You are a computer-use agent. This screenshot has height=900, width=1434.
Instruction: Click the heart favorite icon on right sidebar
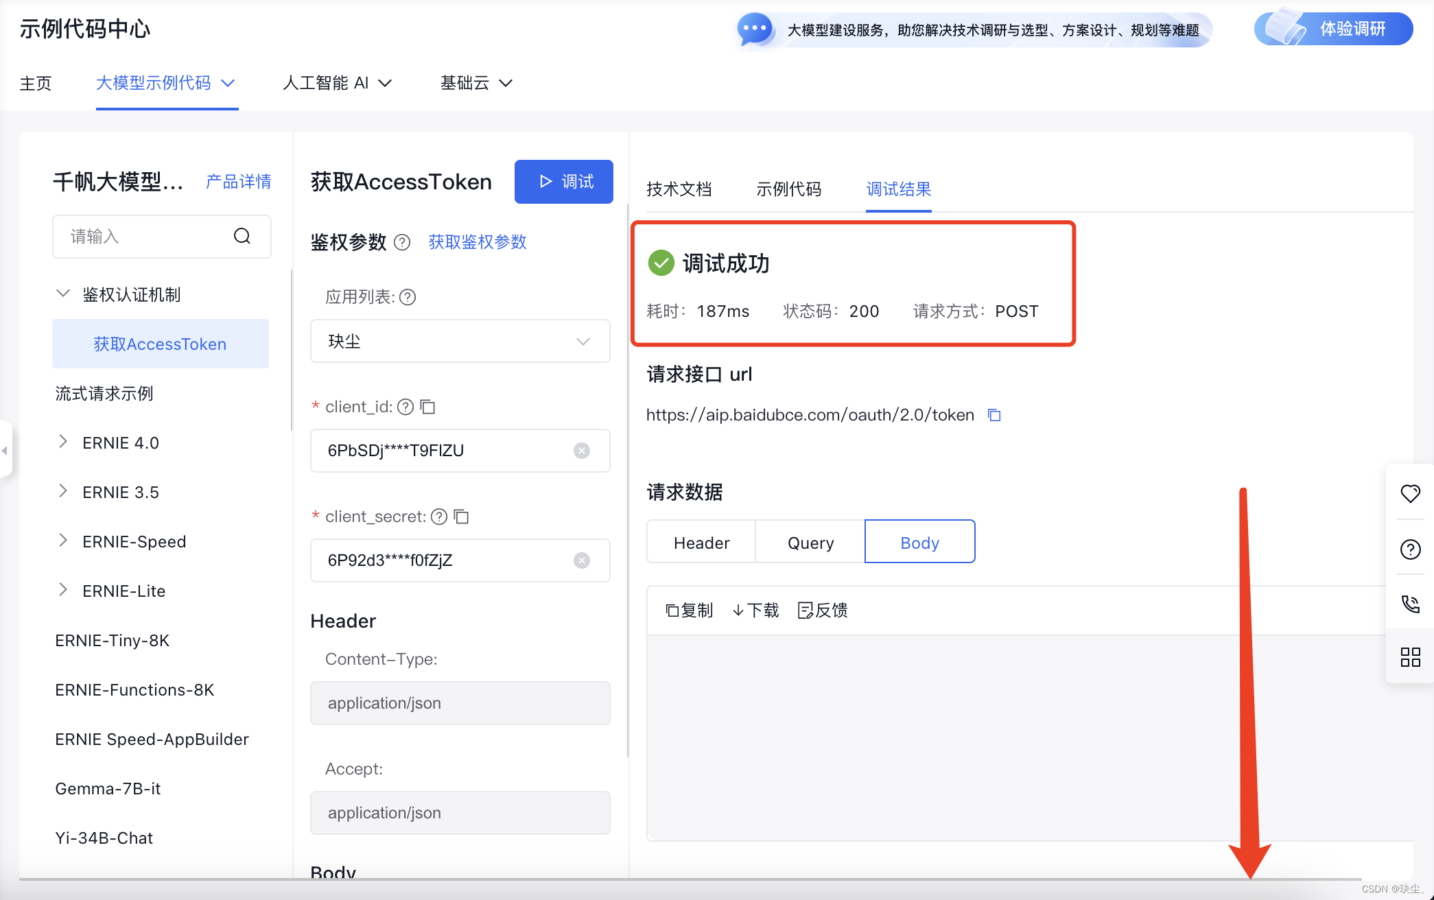[1410, 493]
